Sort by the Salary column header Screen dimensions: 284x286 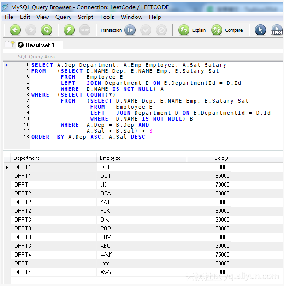[x=209, y=158]
